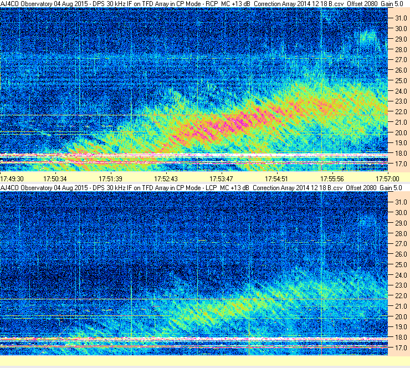Image resolution: width=410 pixels, height=368 pixels.
Task: Click 27.0 on the LCP frequency axis
Action: (x=401, y=244)
